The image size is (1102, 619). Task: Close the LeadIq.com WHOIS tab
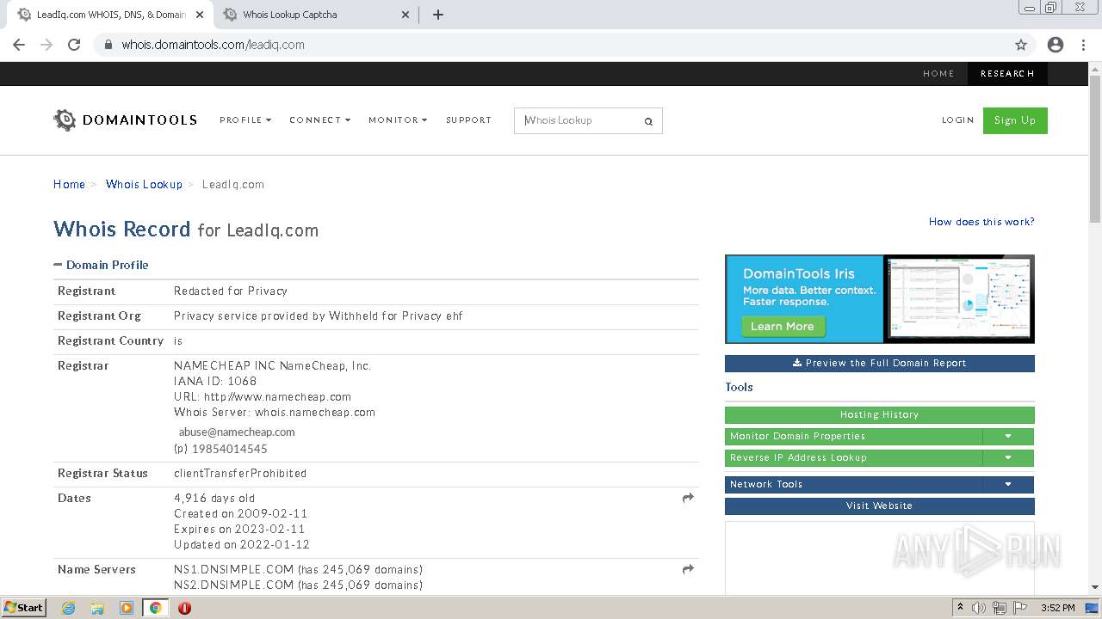point(200,15)
